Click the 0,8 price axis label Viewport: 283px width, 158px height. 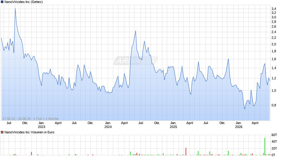click(274, 105)
